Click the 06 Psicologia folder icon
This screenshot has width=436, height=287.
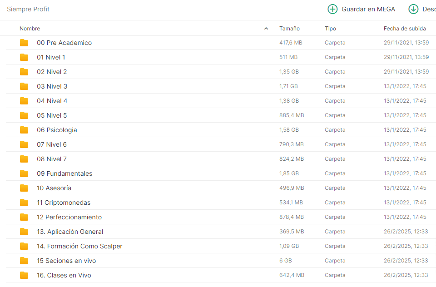pos(24,130)
